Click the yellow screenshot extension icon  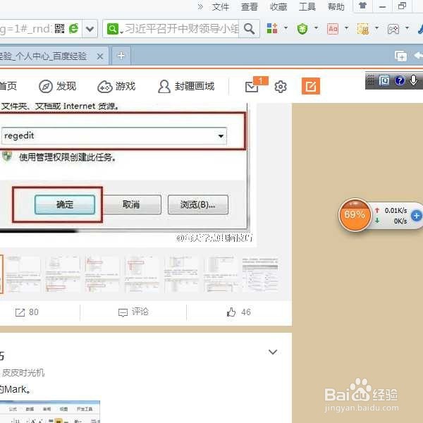coord(363,29)
